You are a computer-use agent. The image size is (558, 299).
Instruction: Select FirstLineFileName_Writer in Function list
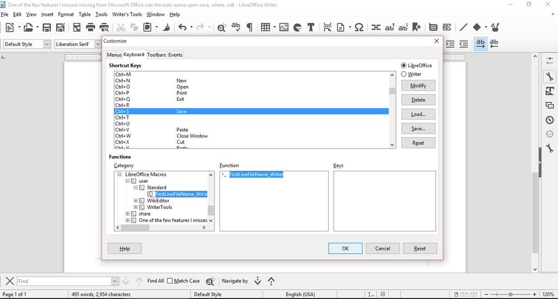coord(256,174)
